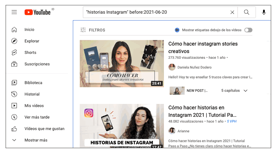Click the NEW POST chapter title text
This screenshot has height=154, width=277.
point(197,91)
